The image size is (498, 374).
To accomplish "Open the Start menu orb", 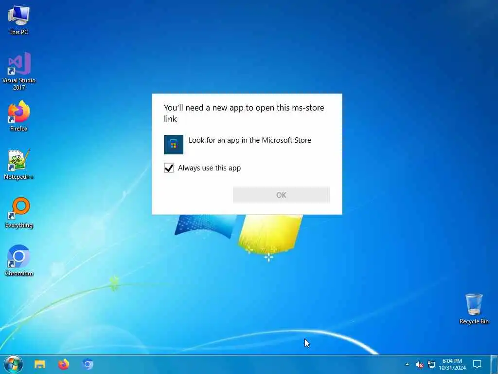I will (x=13, y=364).
